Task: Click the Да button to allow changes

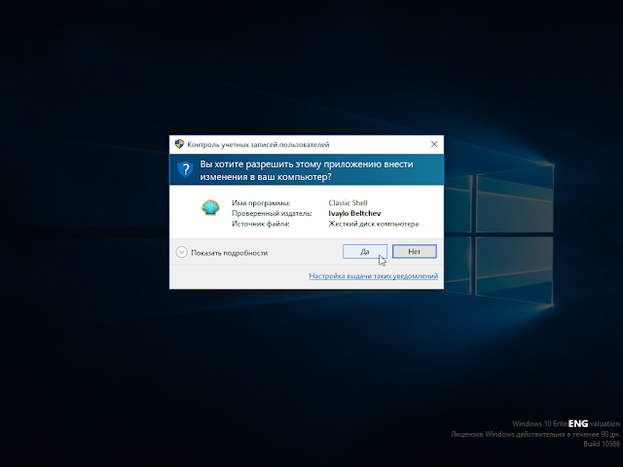Action: click(365, 251)
